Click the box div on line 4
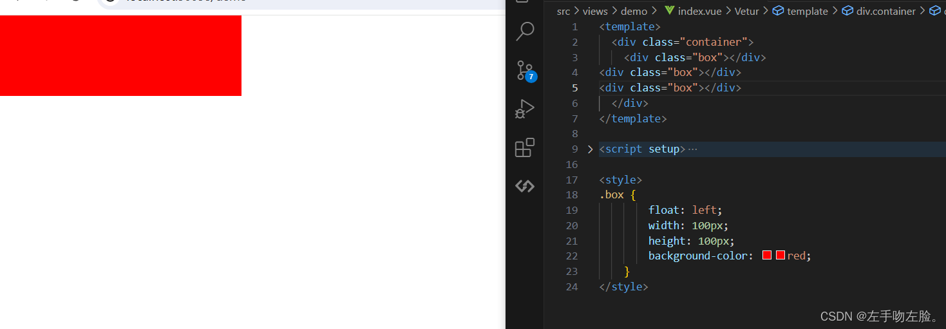Screen dimensions: 946x329 tap(670, 73)
